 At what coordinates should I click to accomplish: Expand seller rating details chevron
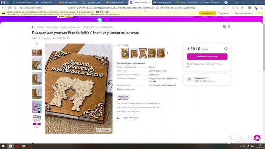click(x=215, y=81)
